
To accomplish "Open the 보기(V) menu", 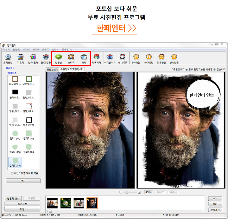I will pyautogui.click(x=26, y=50).
